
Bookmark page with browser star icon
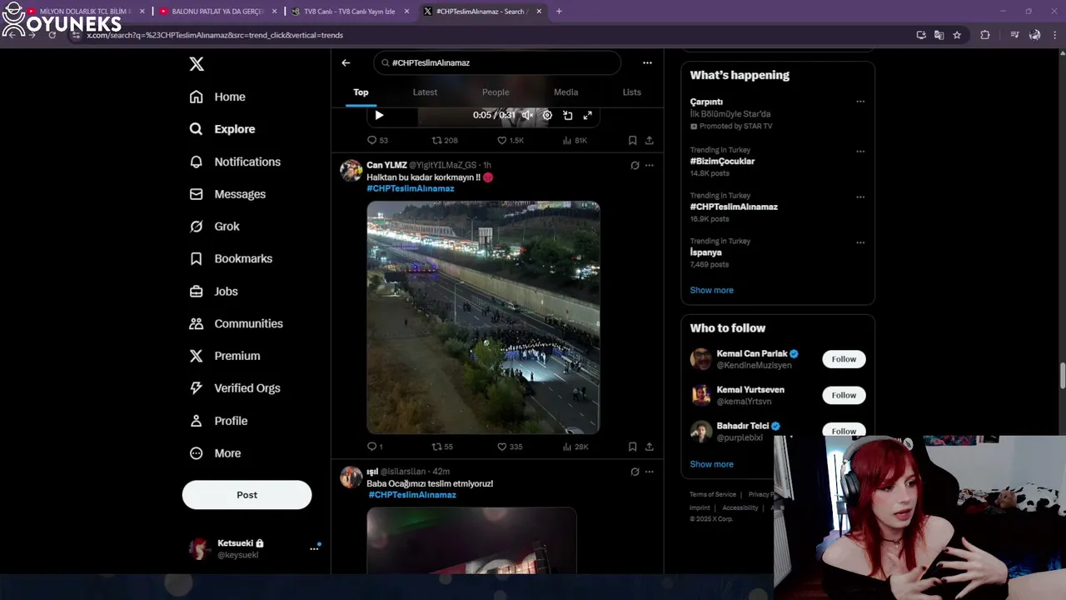pos(957,35)
